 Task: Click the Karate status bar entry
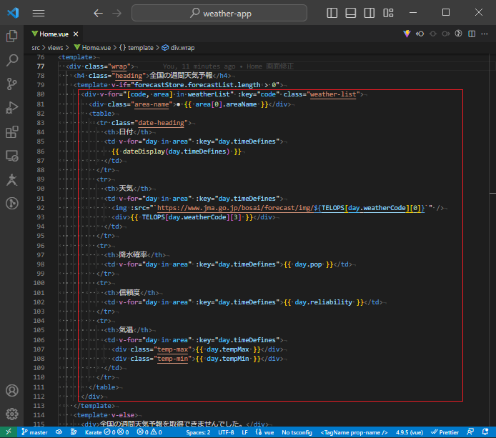(107, 432)
